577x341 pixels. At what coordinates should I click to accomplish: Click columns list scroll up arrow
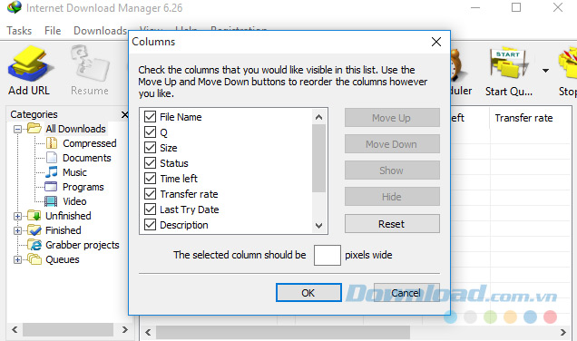[318, 117]
